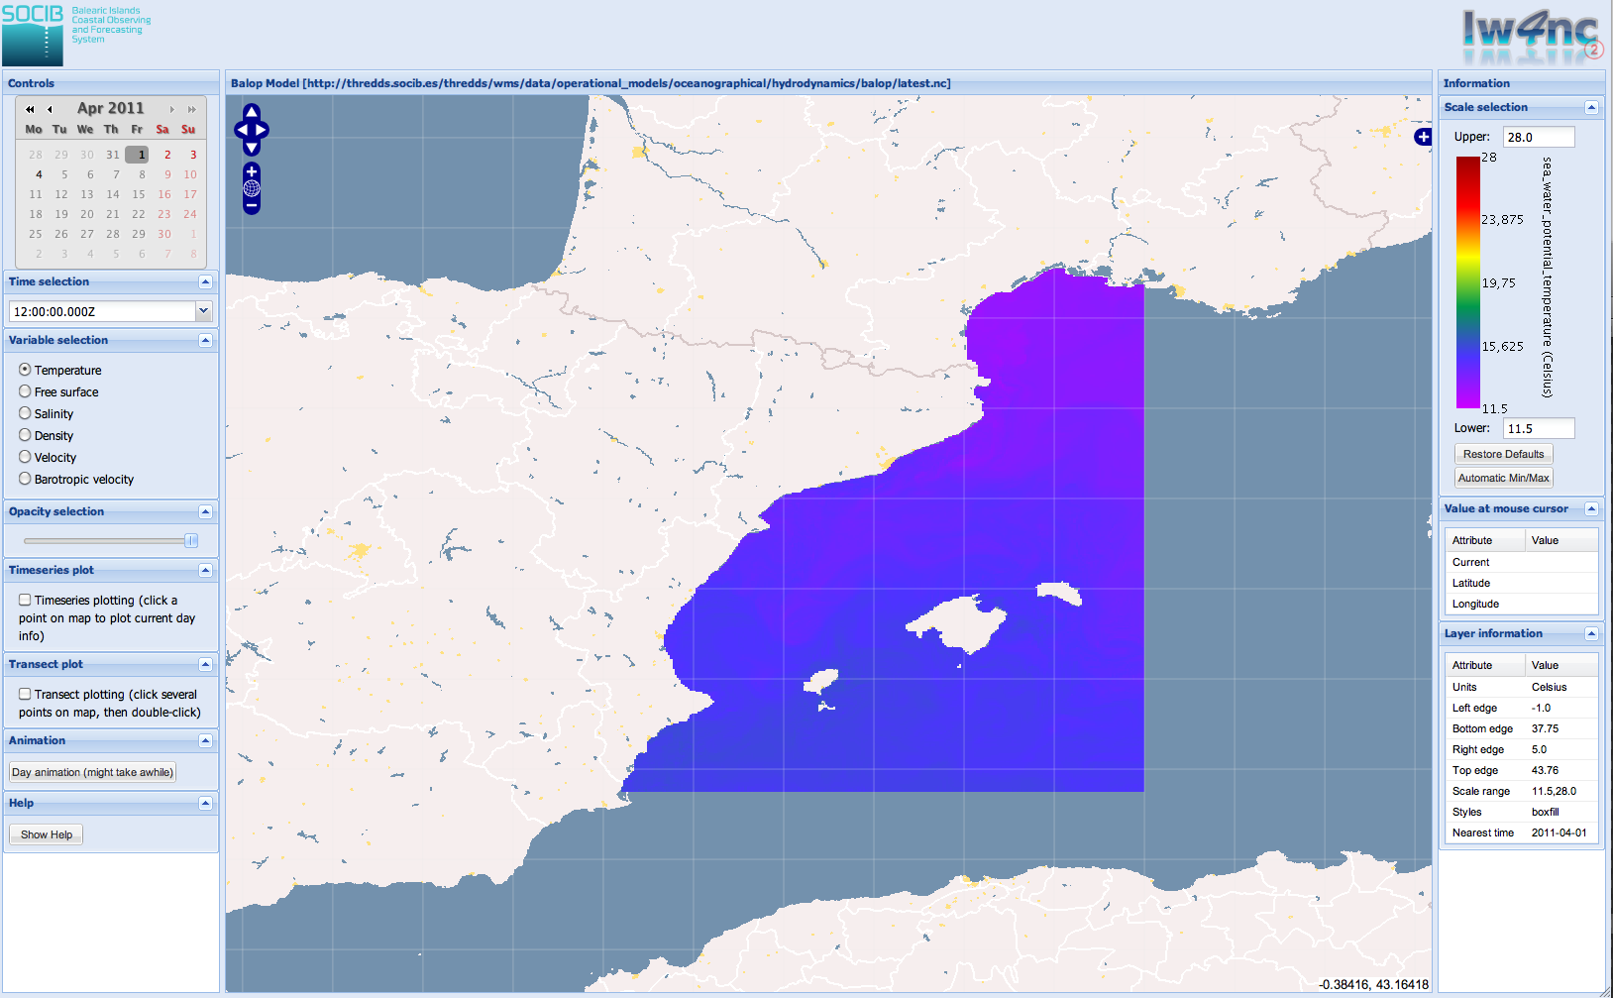Enable Transect plotting checkbox
The width and height of the screenshot is (1613, 998).
(25, 694)
